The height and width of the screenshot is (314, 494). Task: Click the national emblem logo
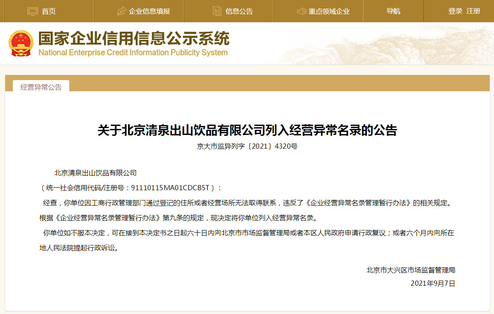point(21,44)
